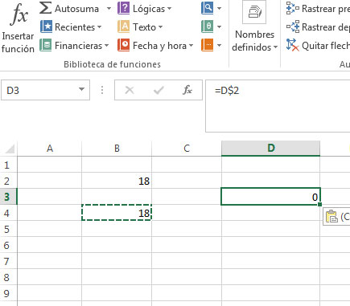The width and height of the screenshot is (350, 306).
Task: Click cell D3 showing 0
Action: (x=270, y=197)
